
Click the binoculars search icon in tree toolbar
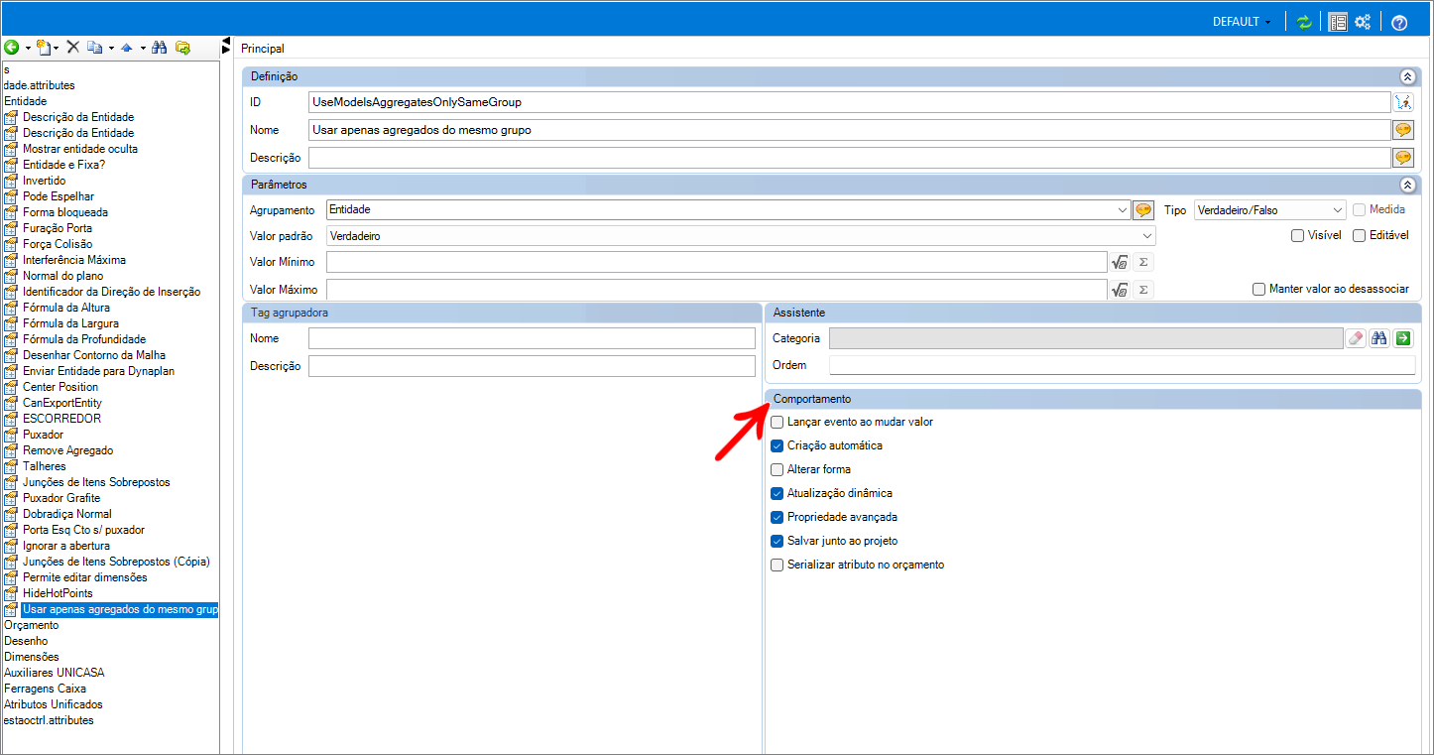point(159,48)
